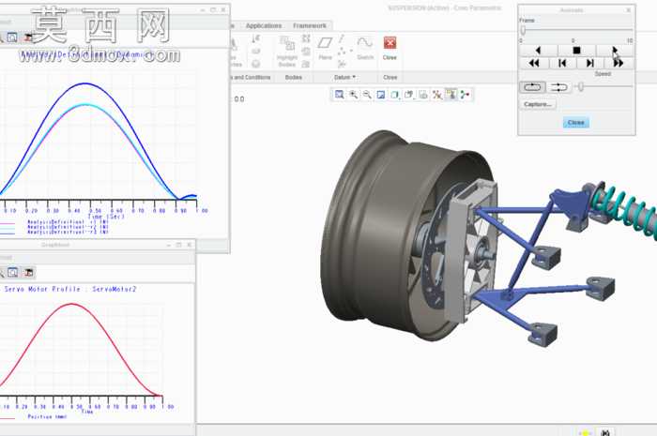Step to the next frame

click(x=590, y=63)
